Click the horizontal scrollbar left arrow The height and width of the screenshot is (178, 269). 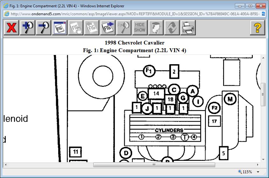(x=6, y=165)
